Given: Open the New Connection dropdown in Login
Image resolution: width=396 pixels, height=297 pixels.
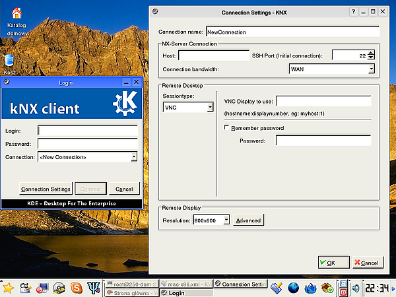Looking at the screenshot, I should (134, 157).
